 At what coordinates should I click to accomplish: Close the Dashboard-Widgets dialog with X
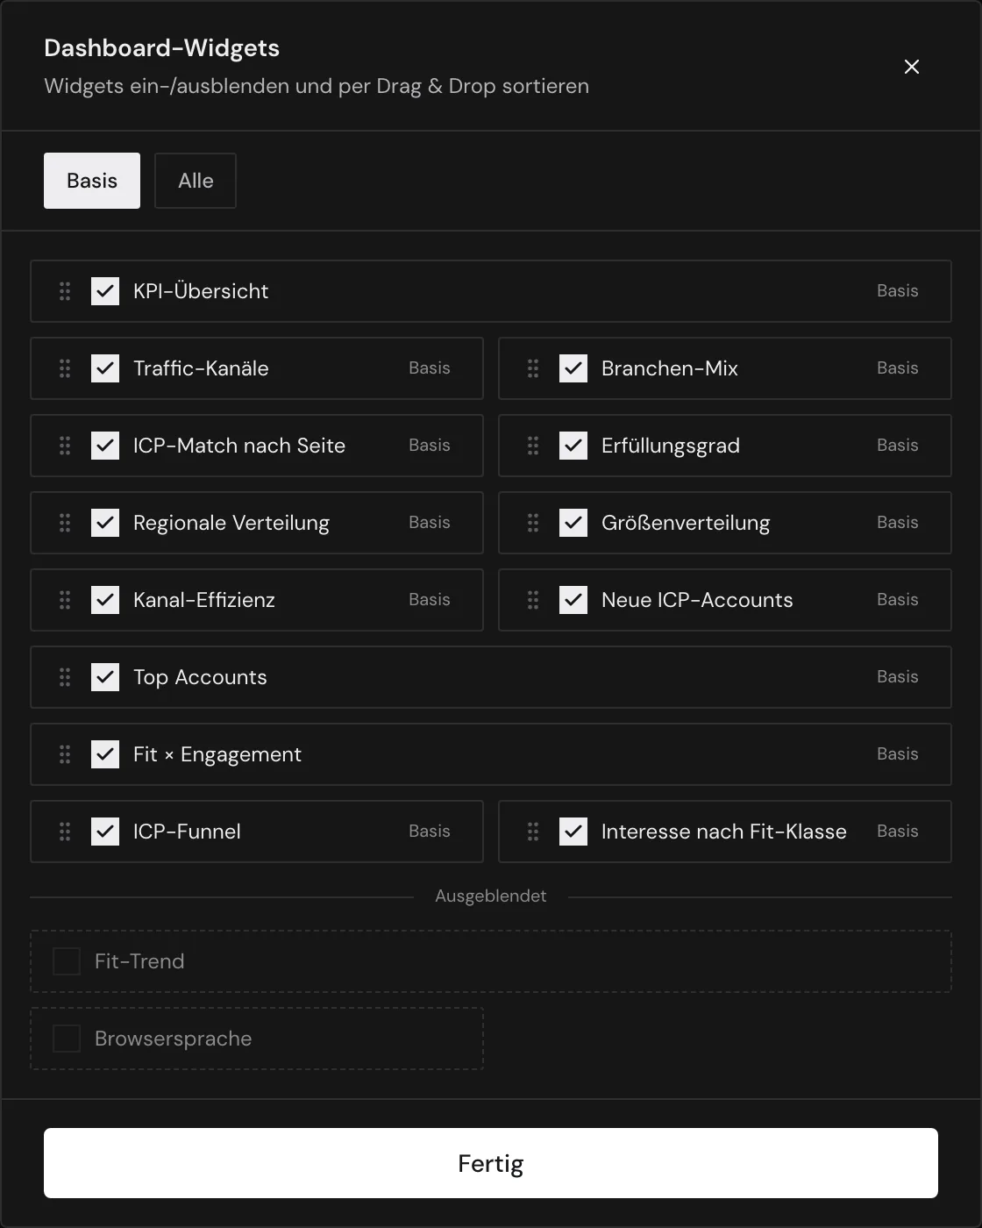pyautogui.click(x=912, y=67)
